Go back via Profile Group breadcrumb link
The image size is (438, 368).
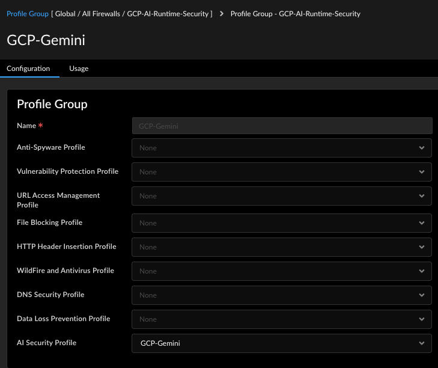(27, 13)
